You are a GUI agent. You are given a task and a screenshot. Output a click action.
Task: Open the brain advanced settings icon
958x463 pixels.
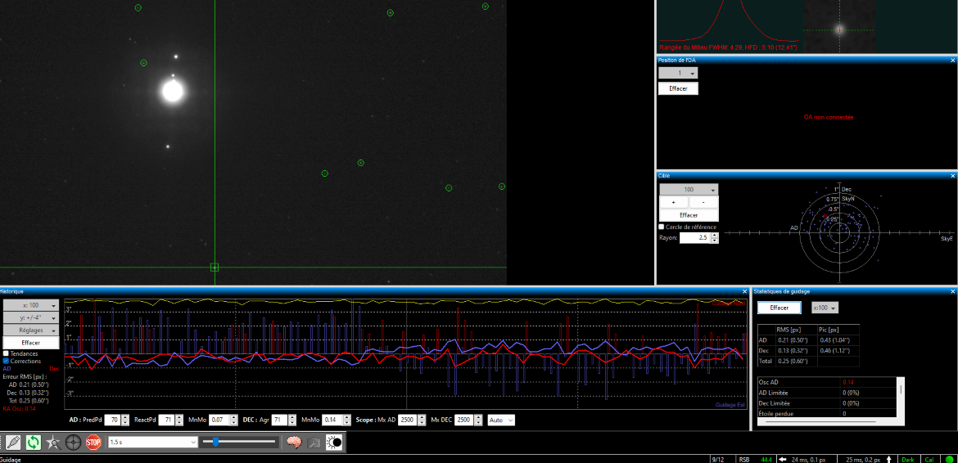pyautogui.click(x=295, y=442)
